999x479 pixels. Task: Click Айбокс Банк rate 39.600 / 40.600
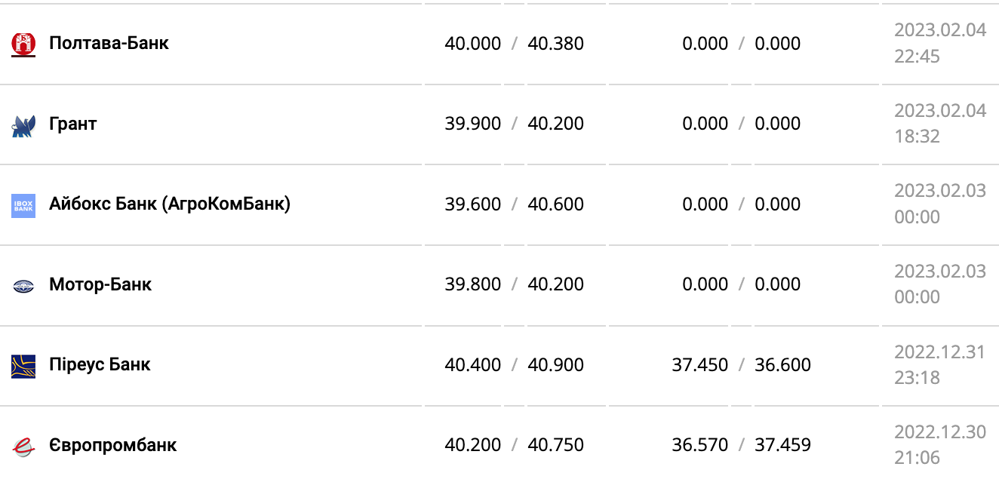coord(514,204)
